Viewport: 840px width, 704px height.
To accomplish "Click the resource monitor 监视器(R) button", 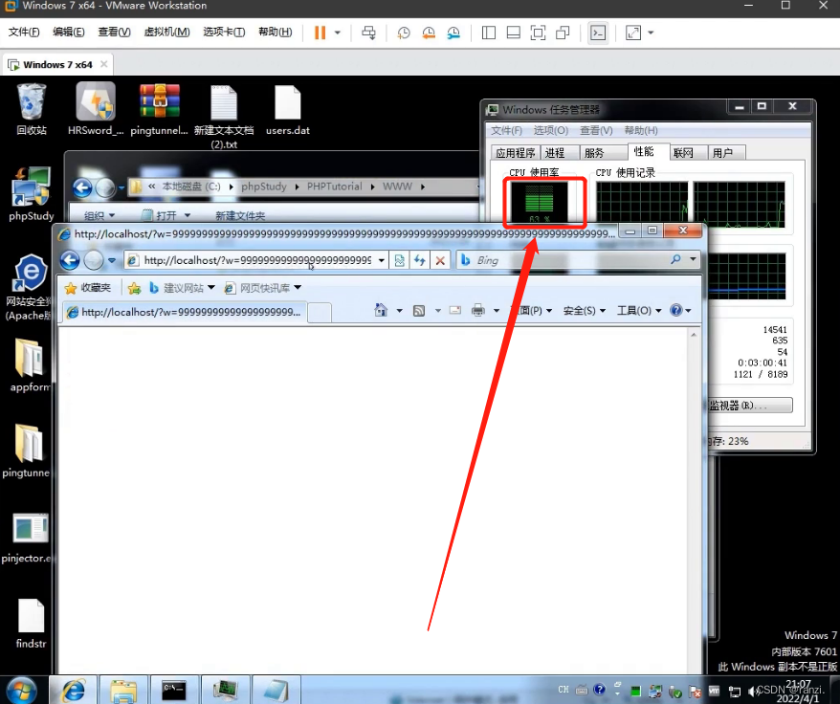I will point(749,405).
